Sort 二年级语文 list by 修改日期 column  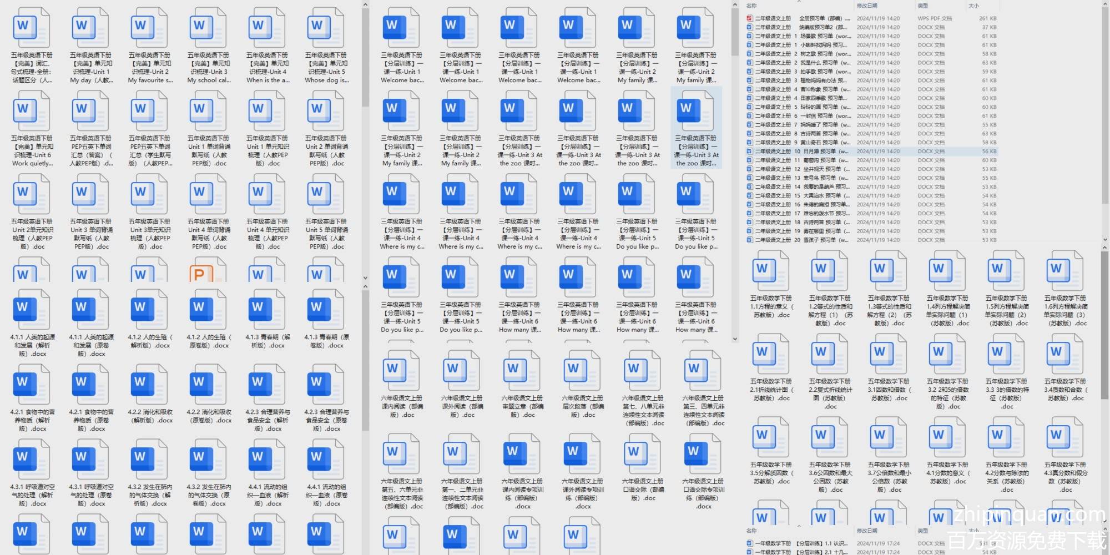tap(867, 6)
